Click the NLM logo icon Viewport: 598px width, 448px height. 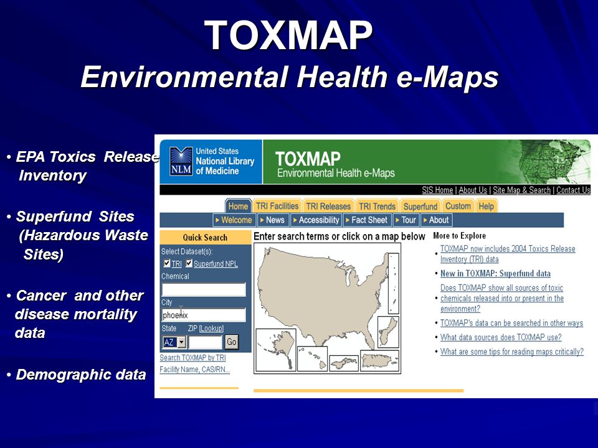click(x=181, y=161)
